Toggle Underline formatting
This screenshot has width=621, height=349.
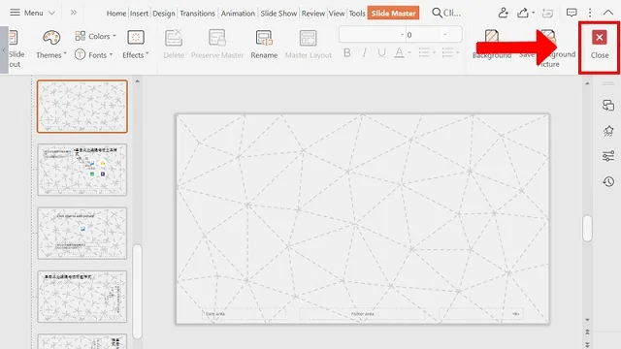click(381, 52)
